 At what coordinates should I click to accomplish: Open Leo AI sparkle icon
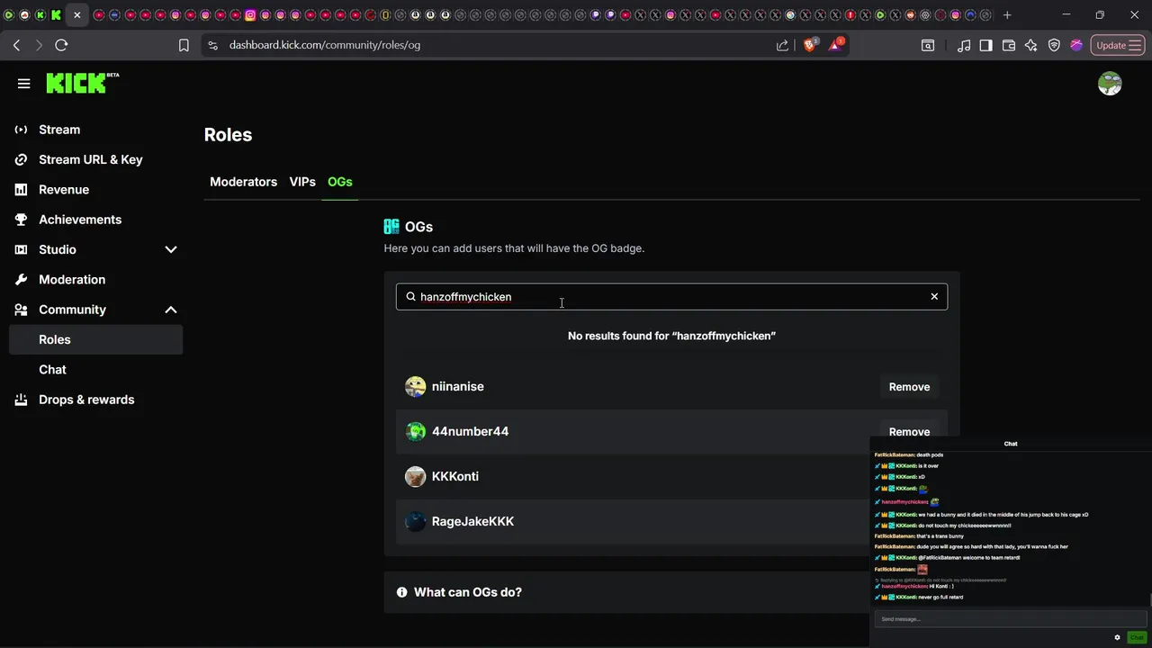[1031, 45]
